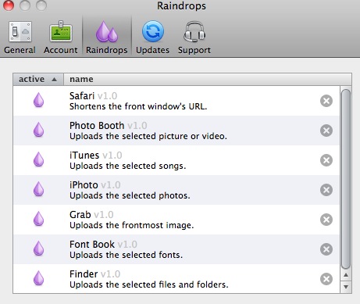This screenshot has width=360, height=304.
Task: Toggle the Photo Booth raindrop active icon
Action: [x=38, y=130]
